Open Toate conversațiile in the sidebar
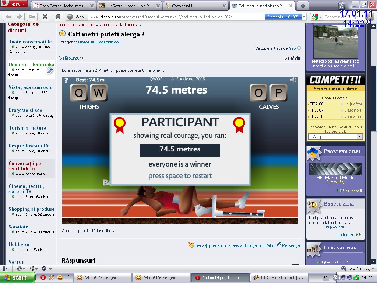Screen dimensions: 377x283 [x=30, y=42]
